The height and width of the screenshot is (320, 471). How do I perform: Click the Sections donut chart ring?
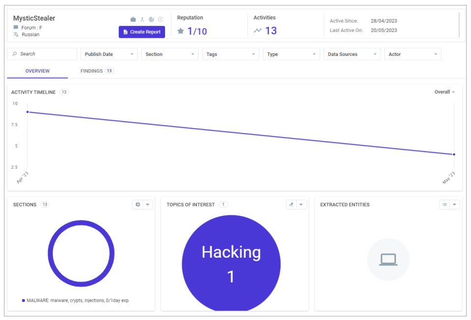click(x=81, y=222)
